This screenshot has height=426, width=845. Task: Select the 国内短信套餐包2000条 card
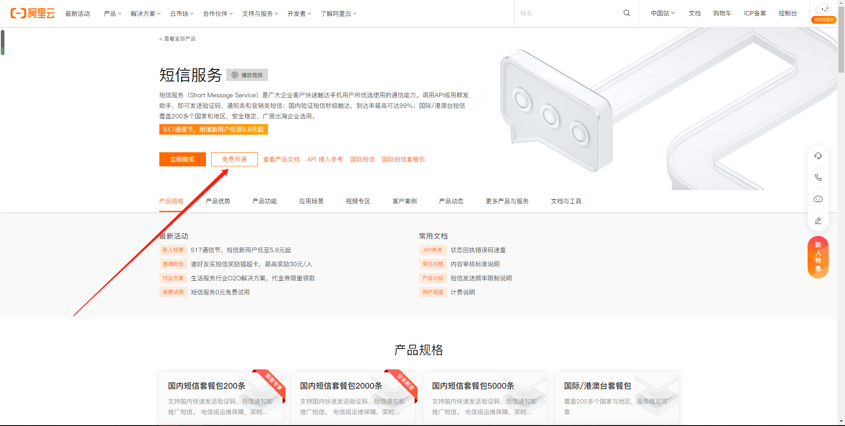(x=353, y=398)
